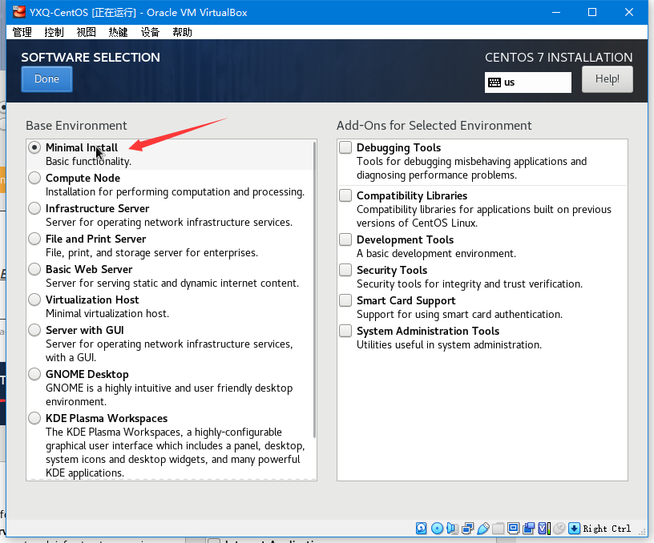Click the hard disk activity status icon
The width and height of the screenshot is (654, 543).
click(x=422, y=528)
